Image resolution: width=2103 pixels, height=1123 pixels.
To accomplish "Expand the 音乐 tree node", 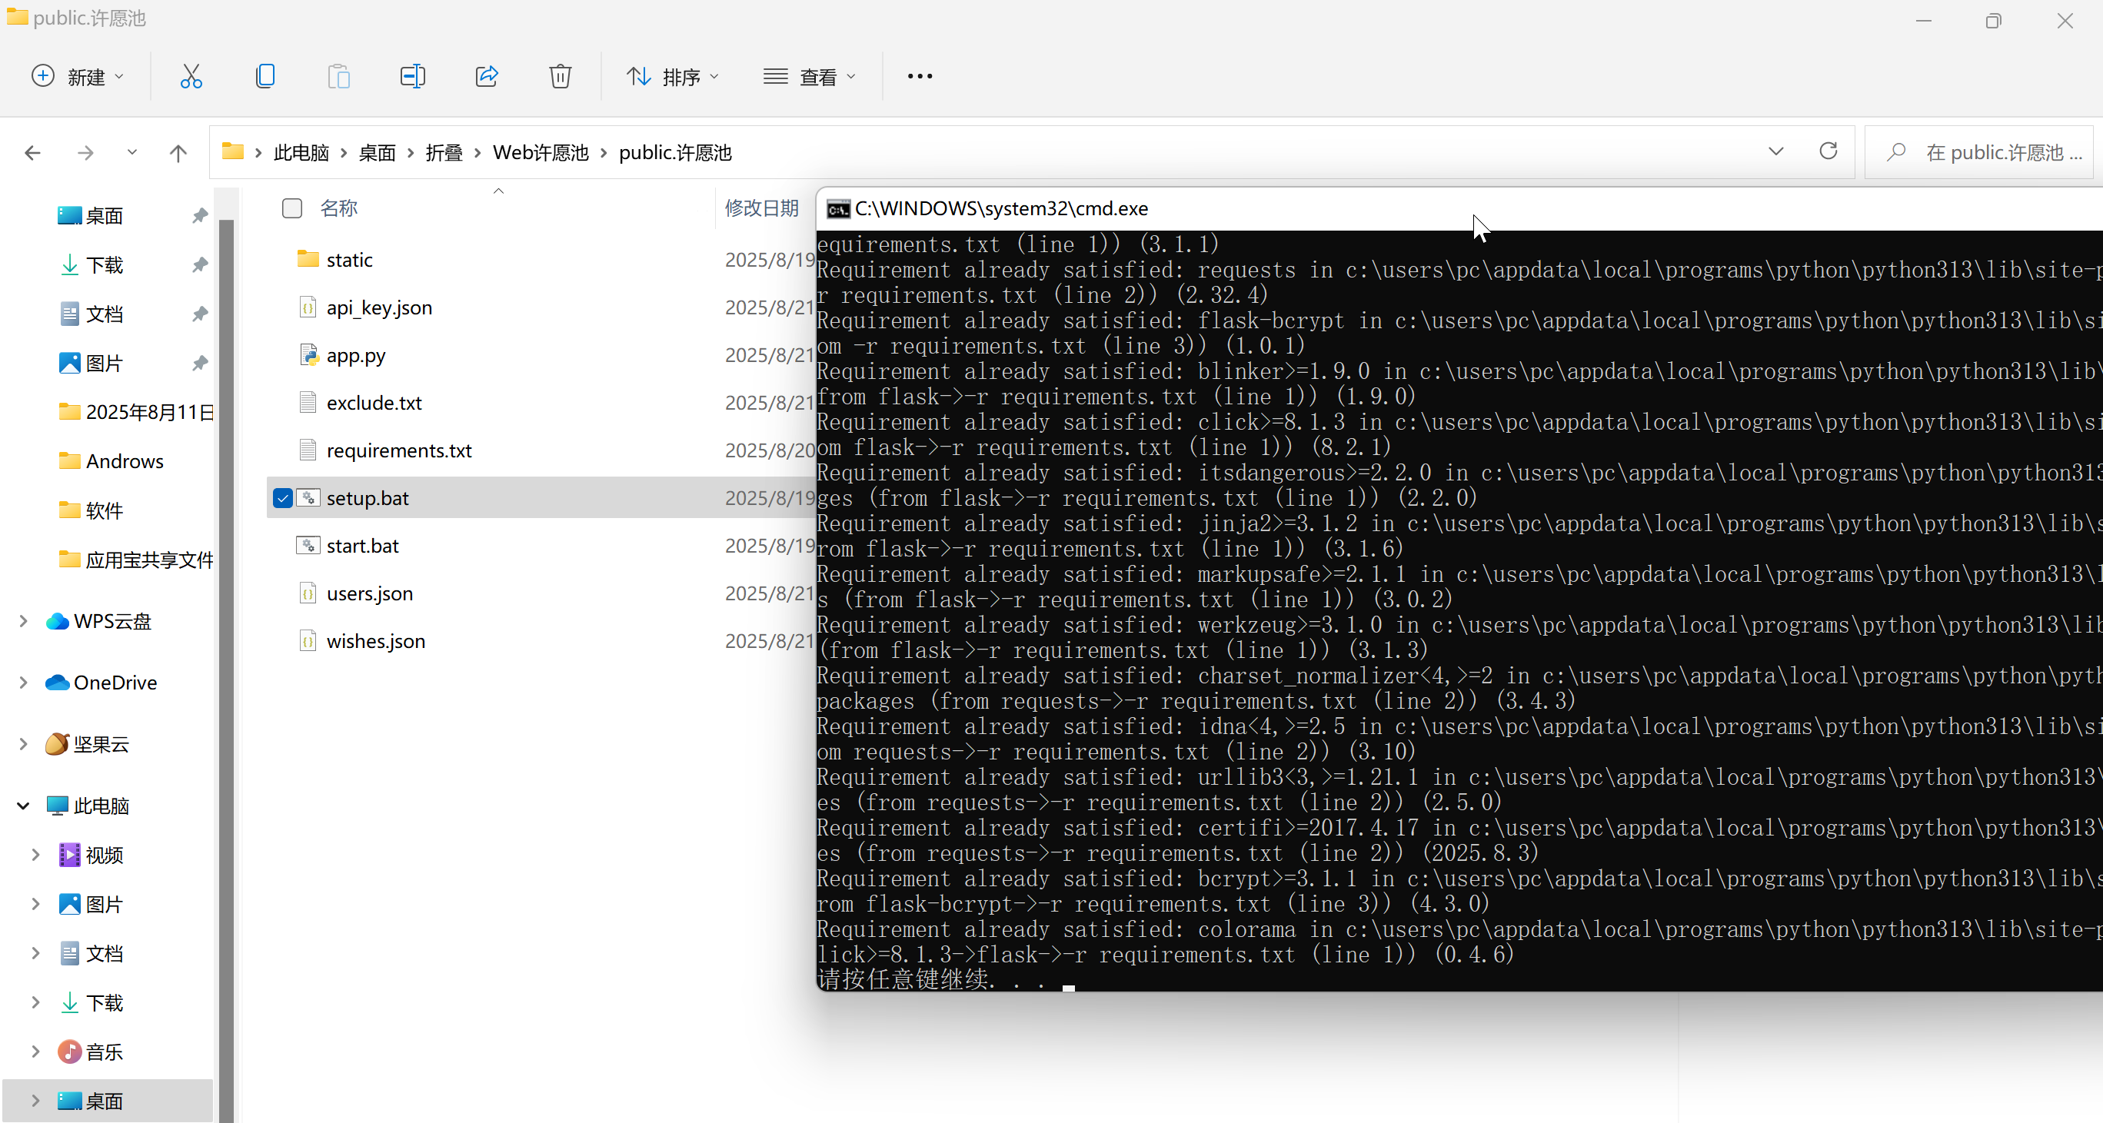I will pyautogui.click(x=35, y=1052).
